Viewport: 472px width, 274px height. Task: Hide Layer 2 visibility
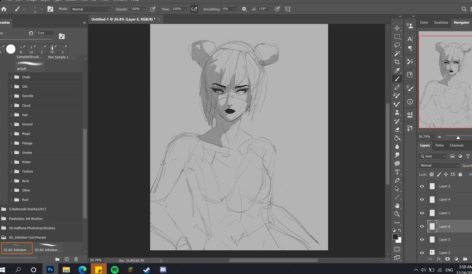(422, 186)
